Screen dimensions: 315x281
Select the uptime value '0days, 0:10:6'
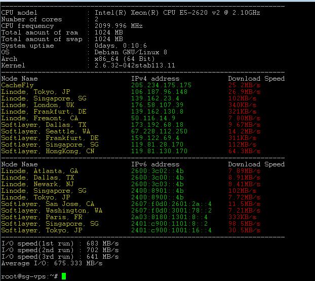pyautogui.click(x=121, y=46)
